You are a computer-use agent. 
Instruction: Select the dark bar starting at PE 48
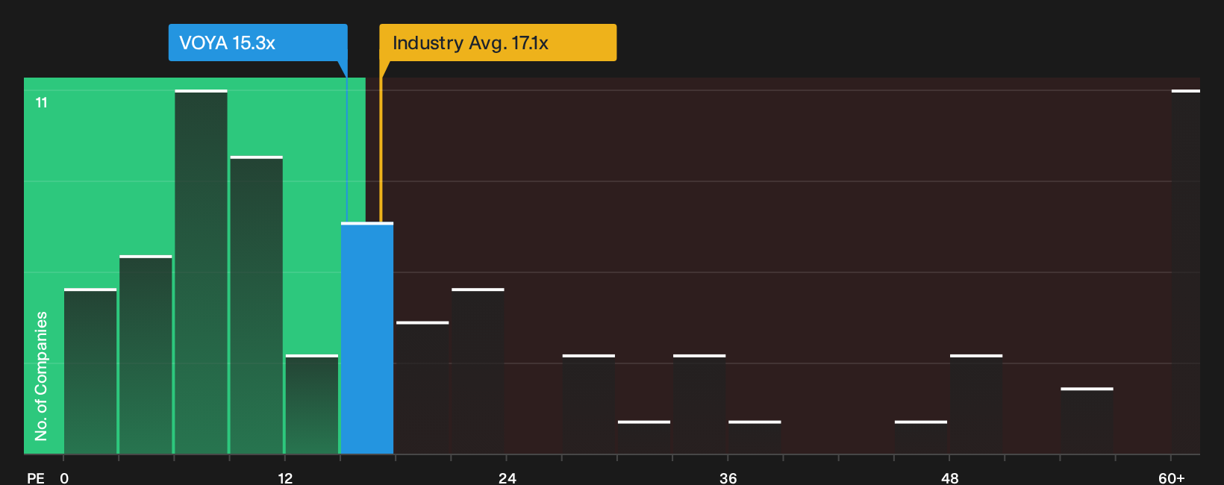pos(976,404)
